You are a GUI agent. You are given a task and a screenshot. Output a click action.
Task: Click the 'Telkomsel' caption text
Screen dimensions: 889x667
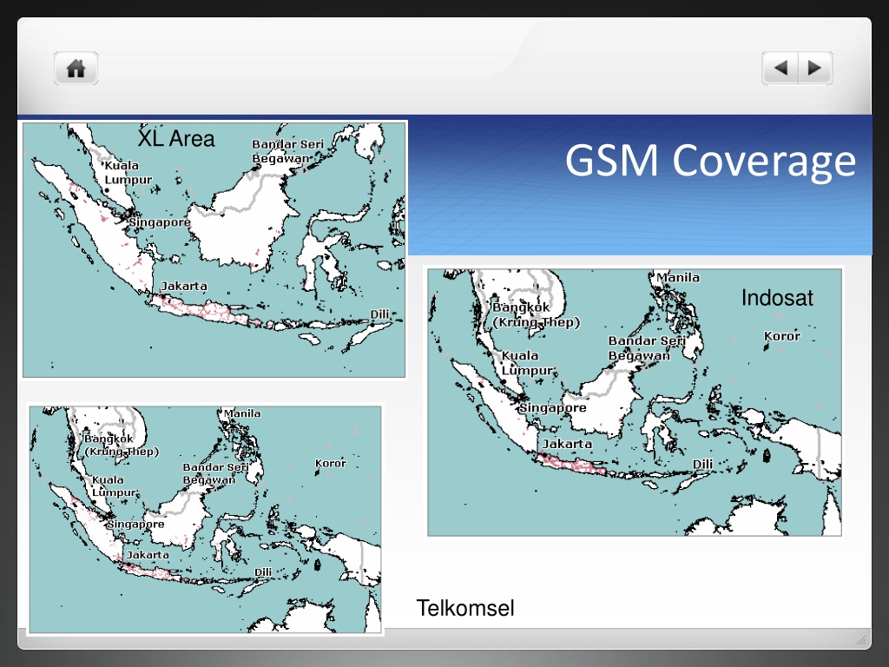click(465, 608)
